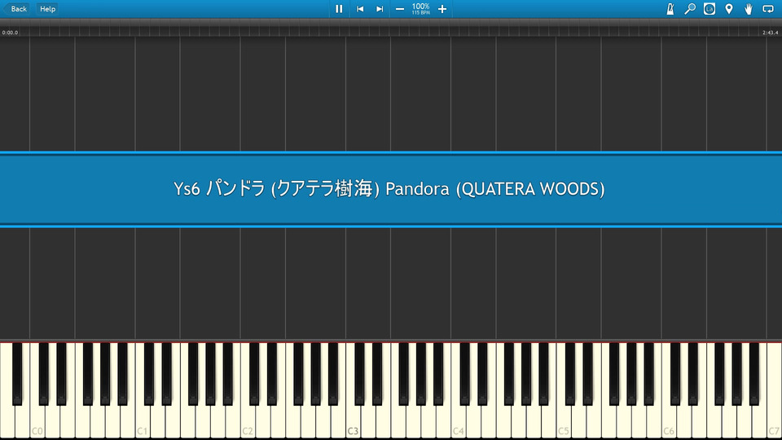
Task: Toggle the metronome icon
Action: coord(670,9)
